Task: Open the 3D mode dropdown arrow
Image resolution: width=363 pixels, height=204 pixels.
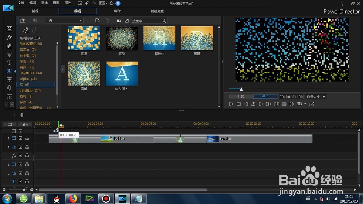Action: tap(305, 104)
